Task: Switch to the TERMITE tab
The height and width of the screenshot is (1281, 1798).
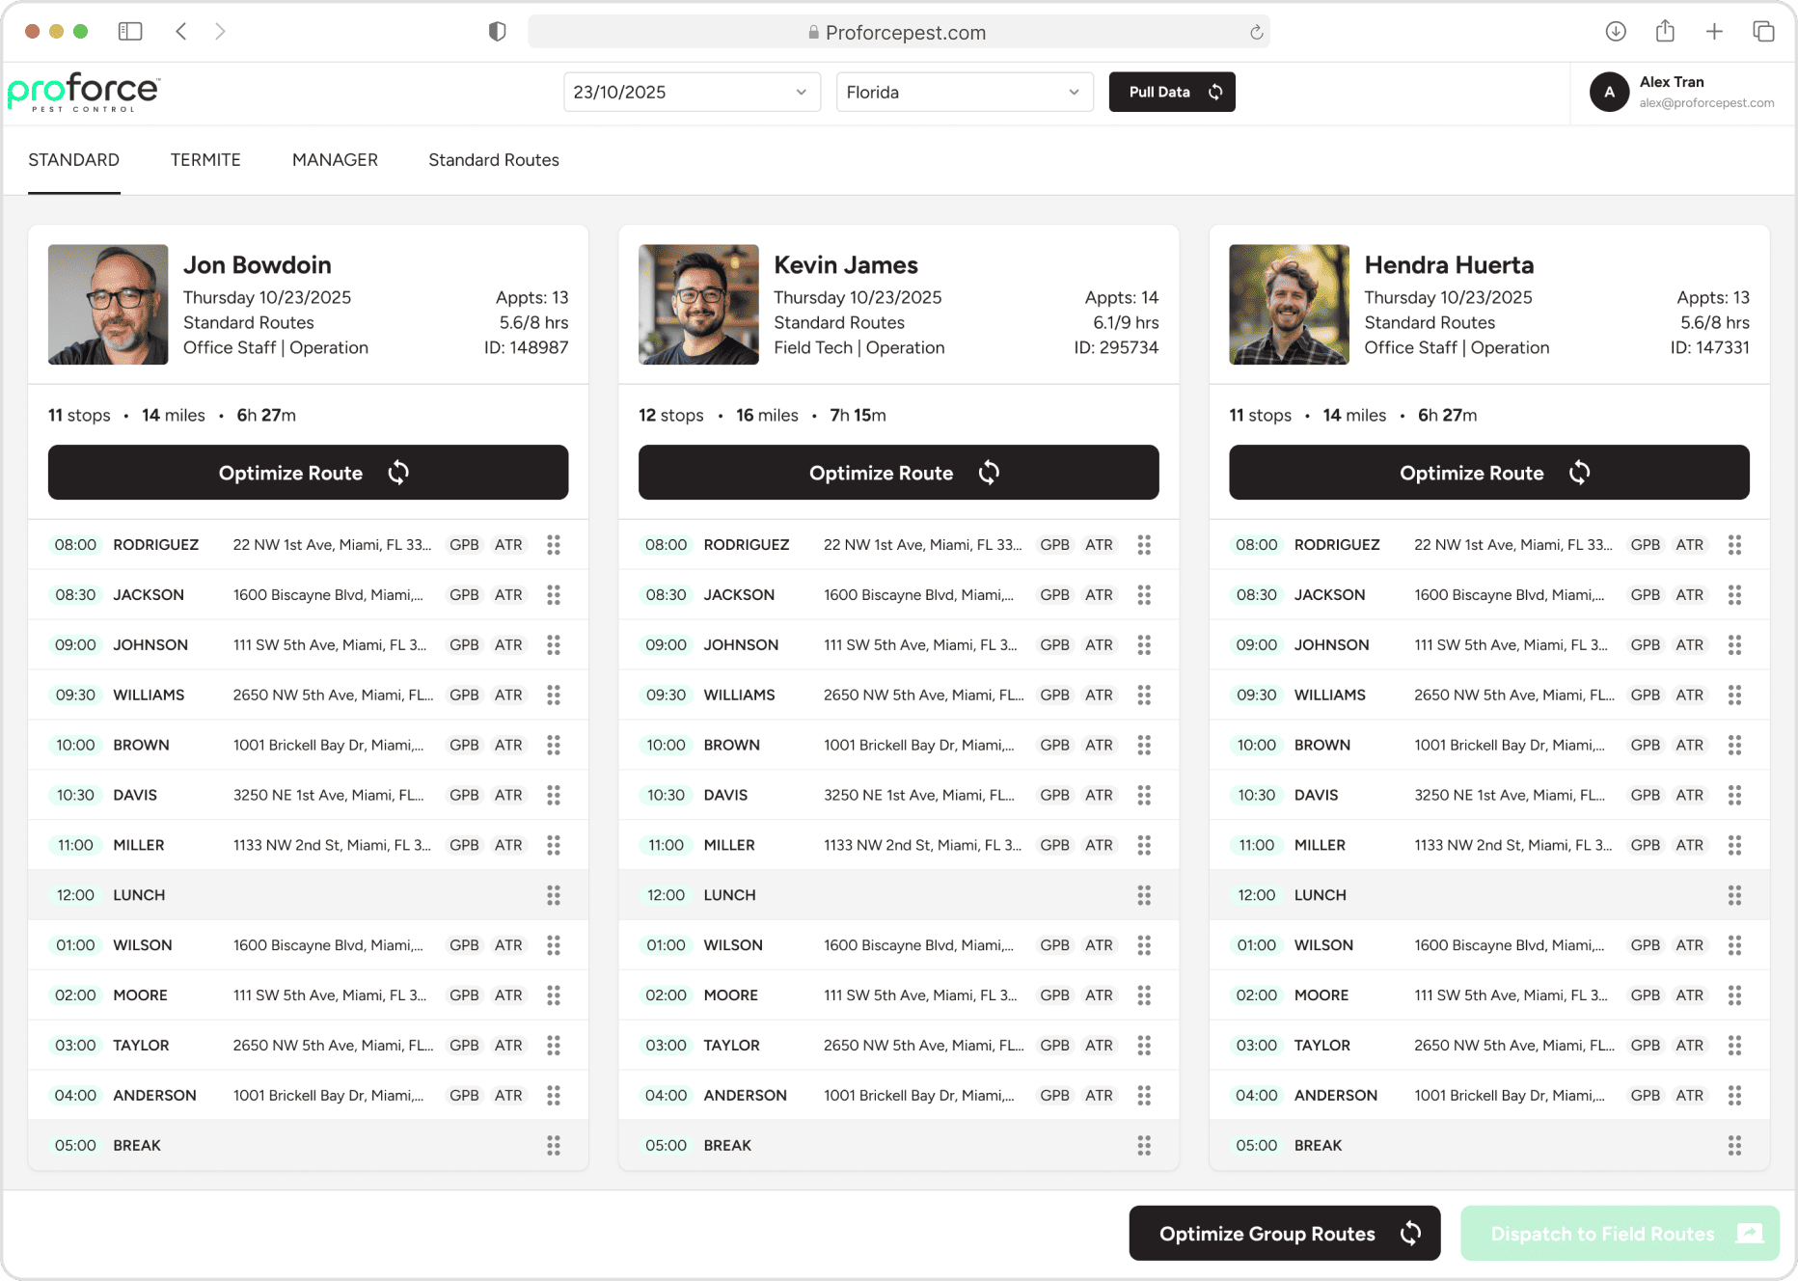Action: 205,160
